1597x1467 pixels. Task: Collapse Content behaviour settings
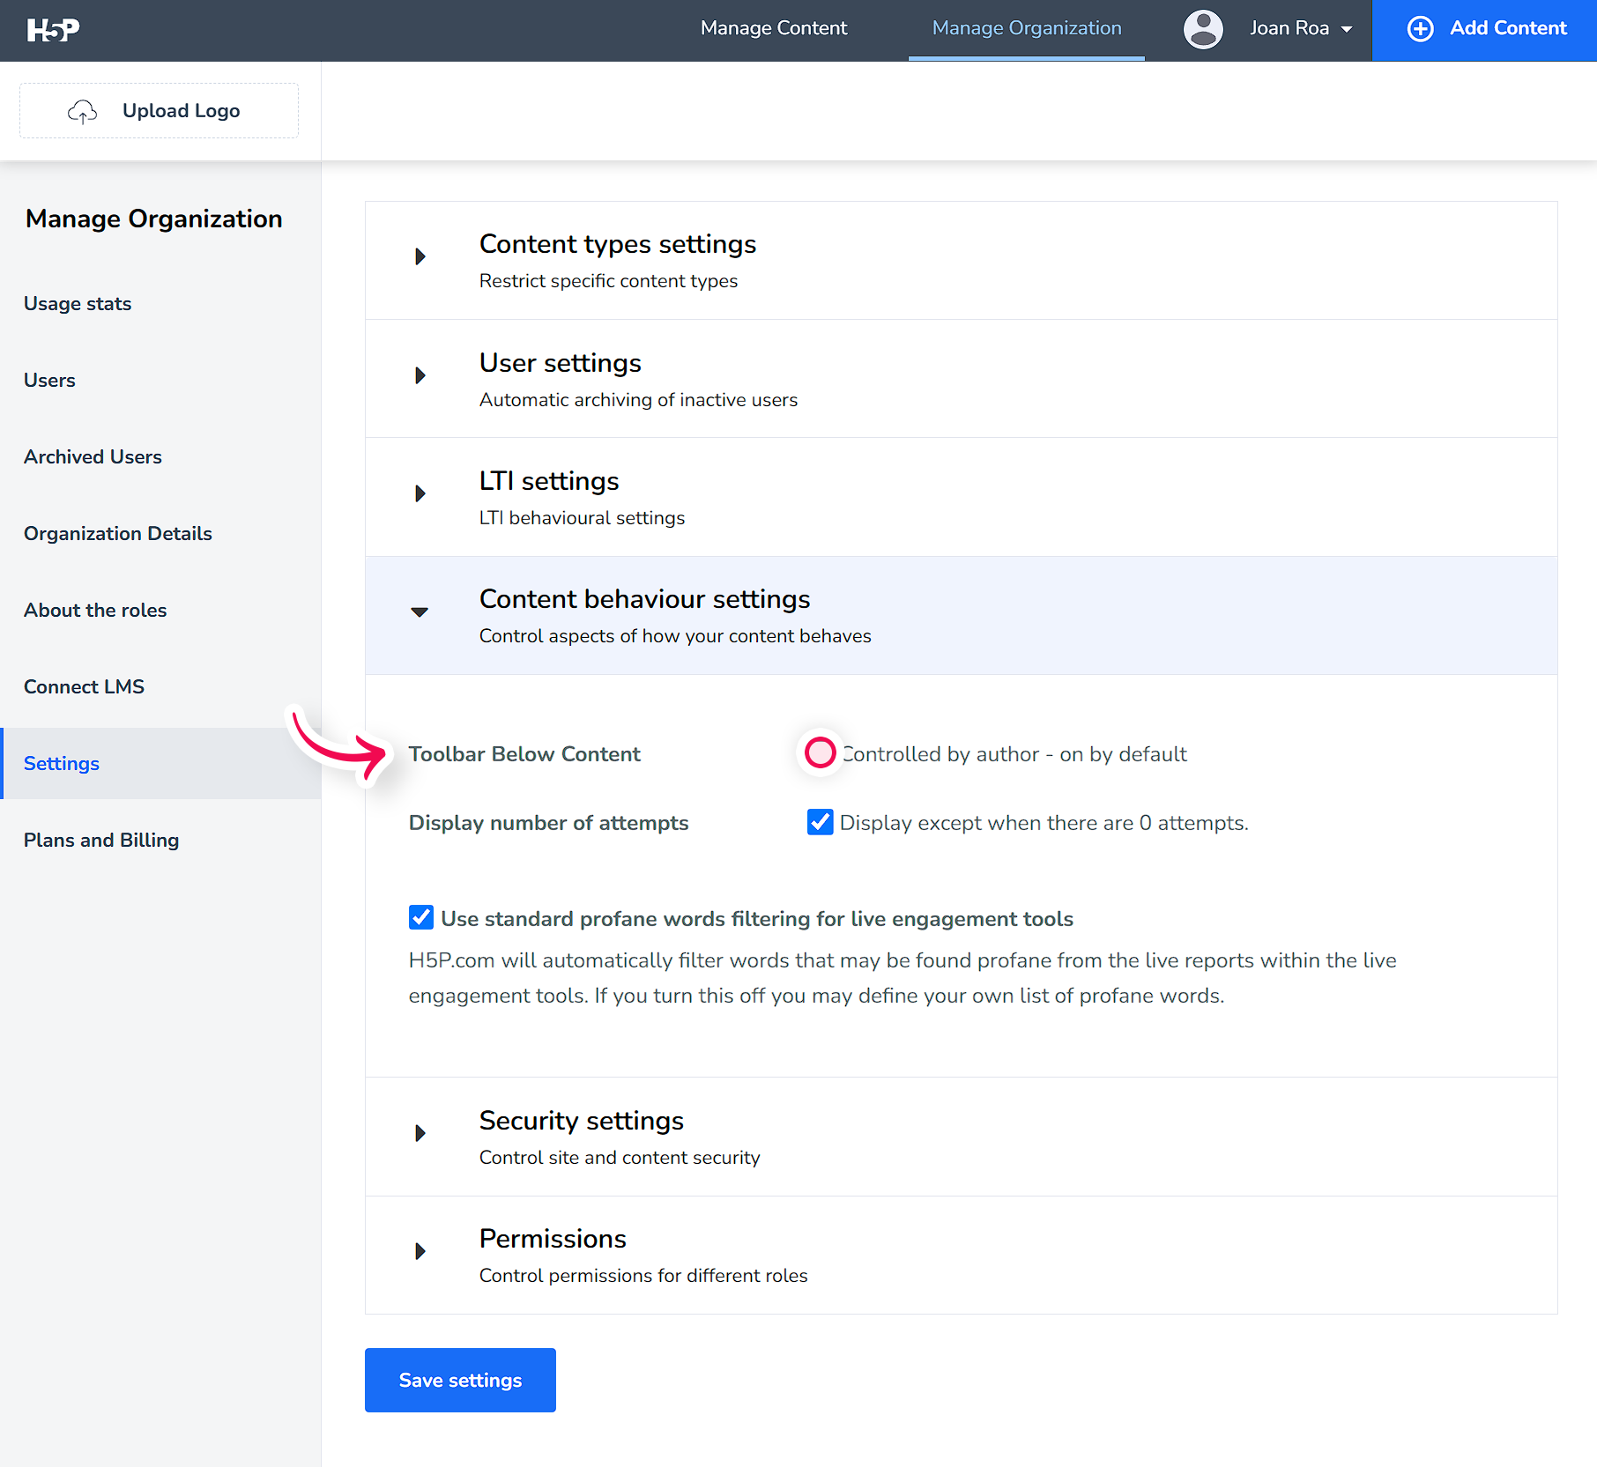click(420, 612)
